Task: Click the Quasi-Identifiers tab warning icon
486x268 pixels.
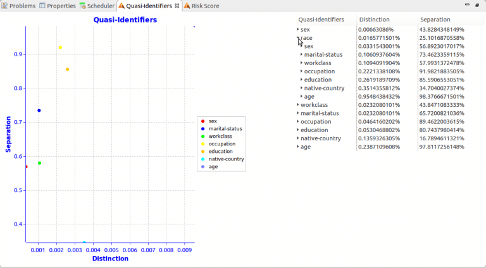Action: click(121, 6)
